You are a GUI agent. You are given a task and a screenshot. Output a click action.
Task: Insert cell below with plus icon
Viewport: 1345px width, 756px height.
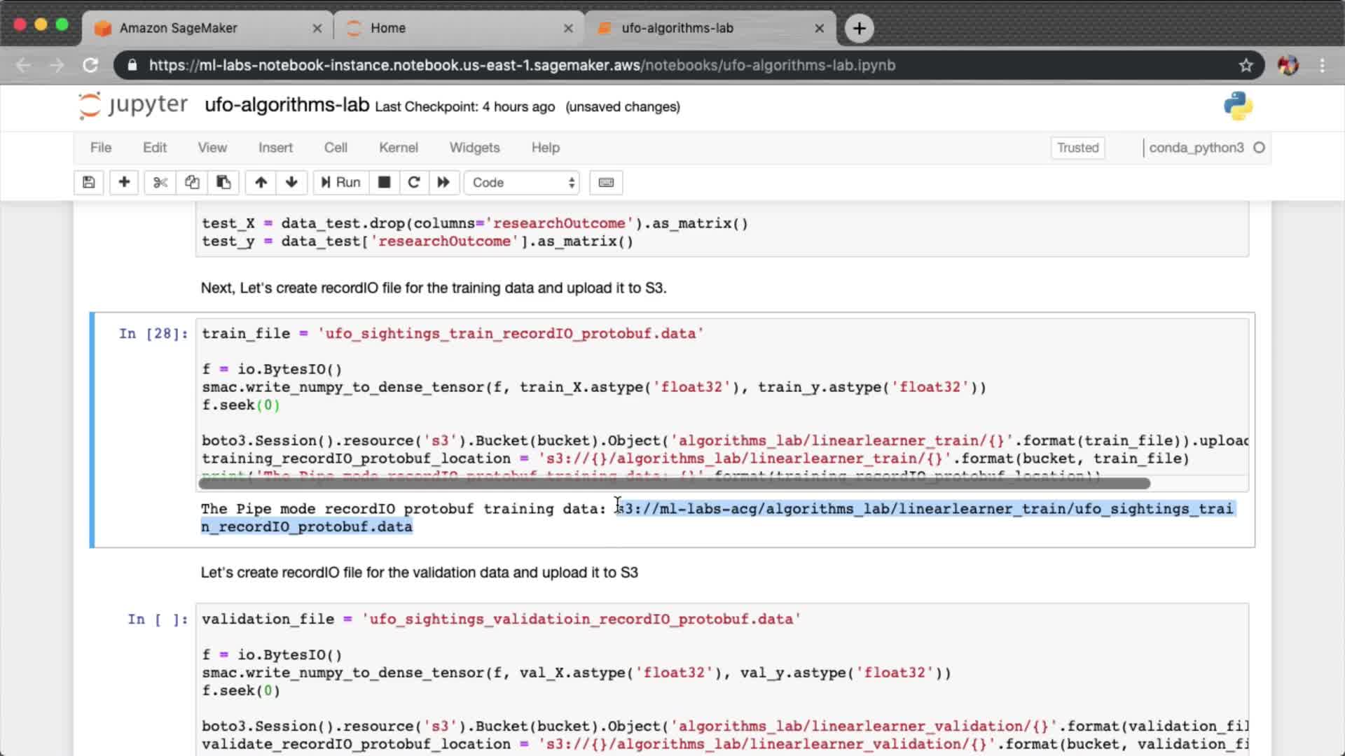(124, 183)
